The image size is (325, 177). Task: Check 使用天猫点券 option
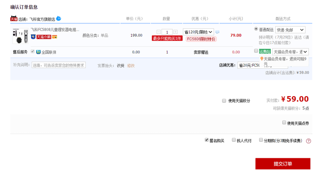(284, 123)
